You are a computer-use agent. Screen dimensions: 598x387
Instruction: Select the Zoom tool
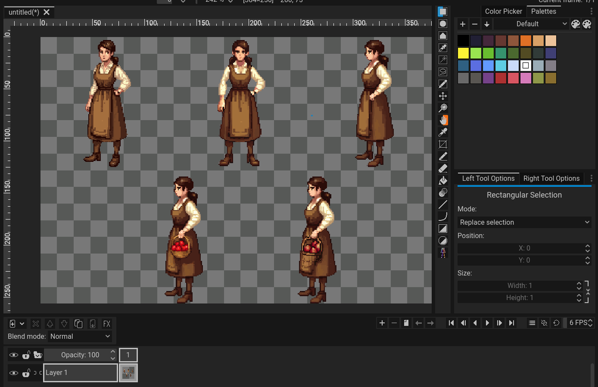pos(443,108)
